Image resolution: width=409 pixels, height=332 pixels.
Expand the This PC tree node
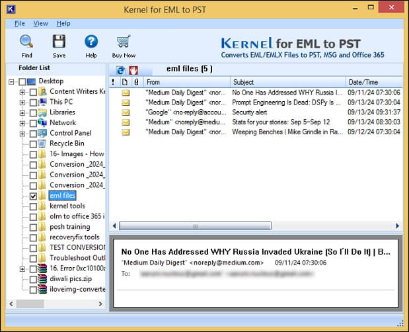click(x=22, y=103)
